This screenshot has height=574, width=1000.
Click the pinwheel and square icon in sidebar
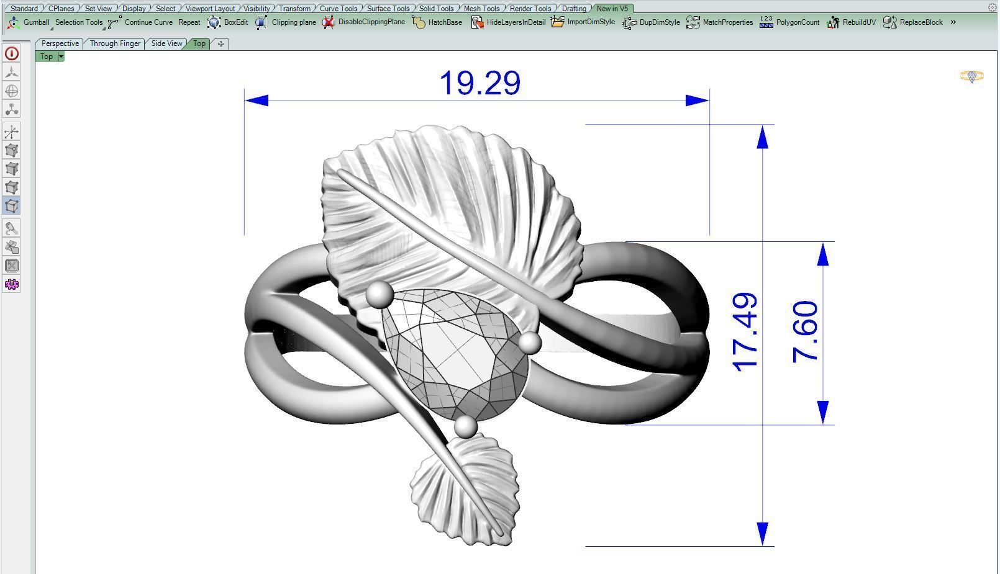pyautogui.click(x=11, y=247)
